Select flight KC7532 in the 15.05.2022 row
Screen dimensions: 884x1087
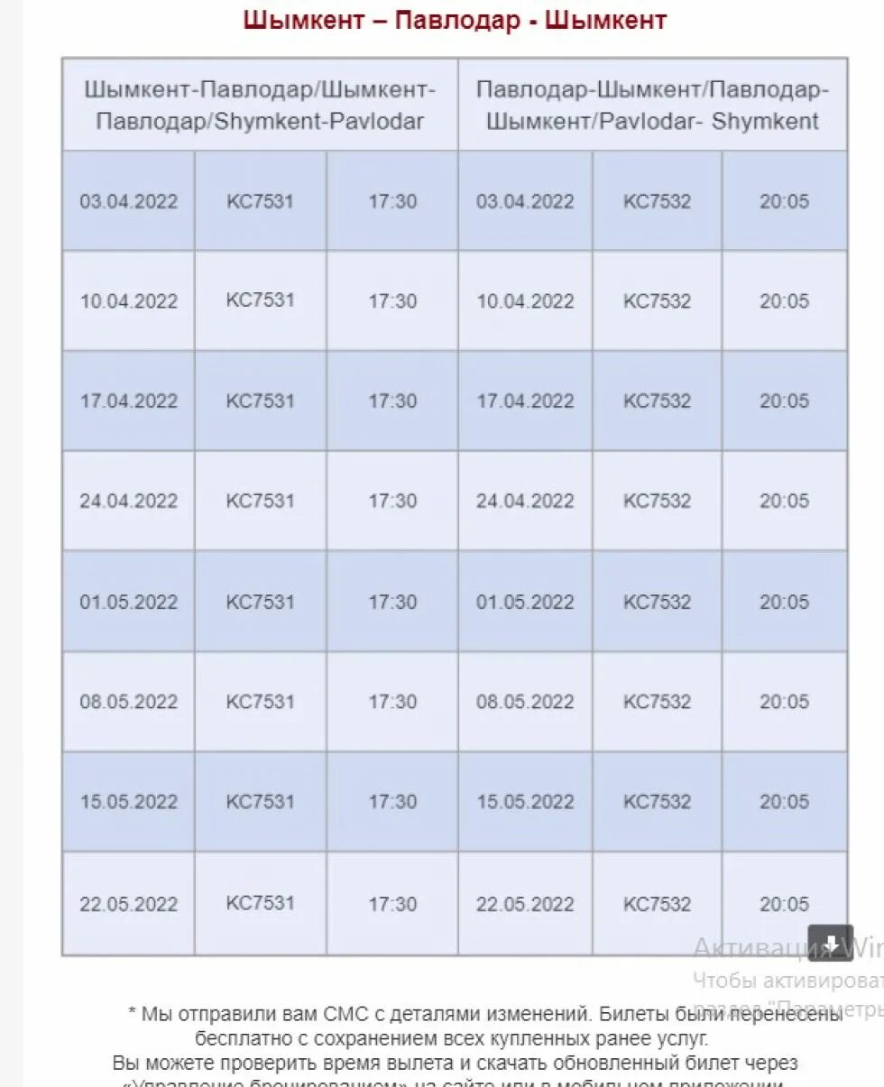tap(657, 802)
